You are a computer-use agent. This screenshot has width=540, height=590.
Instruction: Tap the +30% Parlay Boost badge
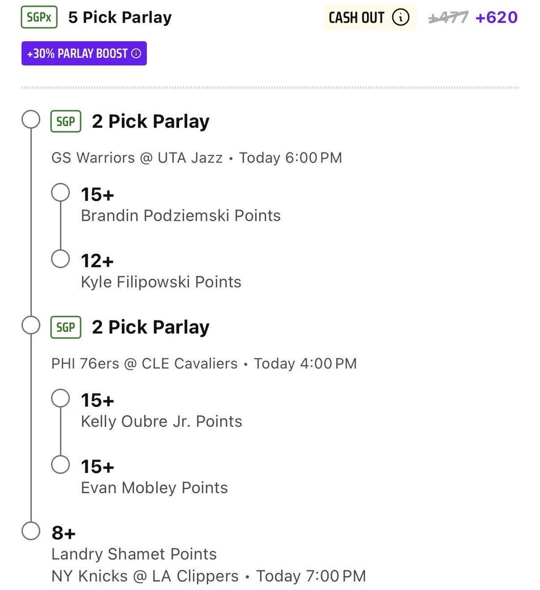pos(84,54)
